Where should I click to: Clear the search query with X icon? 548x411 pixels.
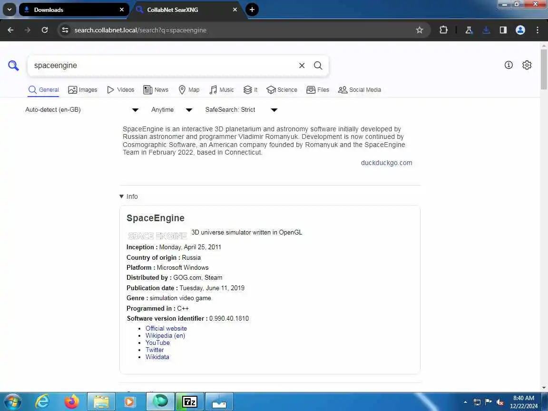(302, 65)
